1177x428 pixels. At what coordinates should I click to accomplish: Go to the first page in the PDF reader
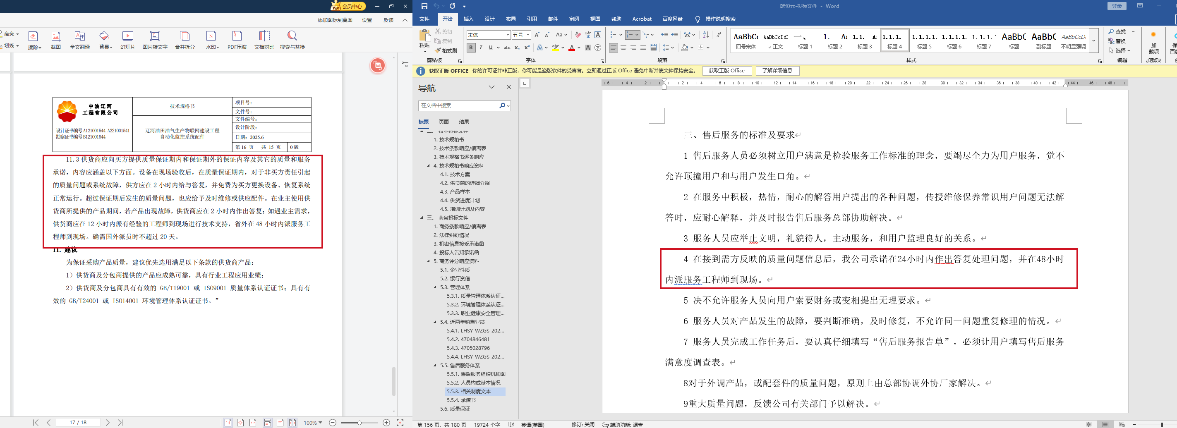tap(36, 423)
